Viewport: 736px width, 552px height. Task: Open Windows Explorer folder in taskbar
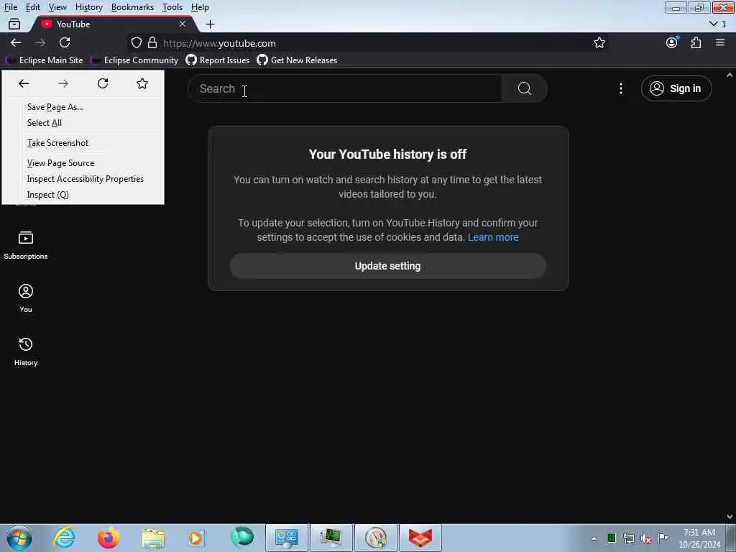pos(153,538)
